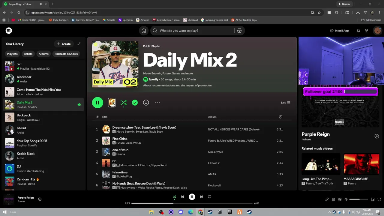Open Discord from the Windows taskbar
Image resolution: width=384 pixels, height=216 pixels.
point(181,212)
